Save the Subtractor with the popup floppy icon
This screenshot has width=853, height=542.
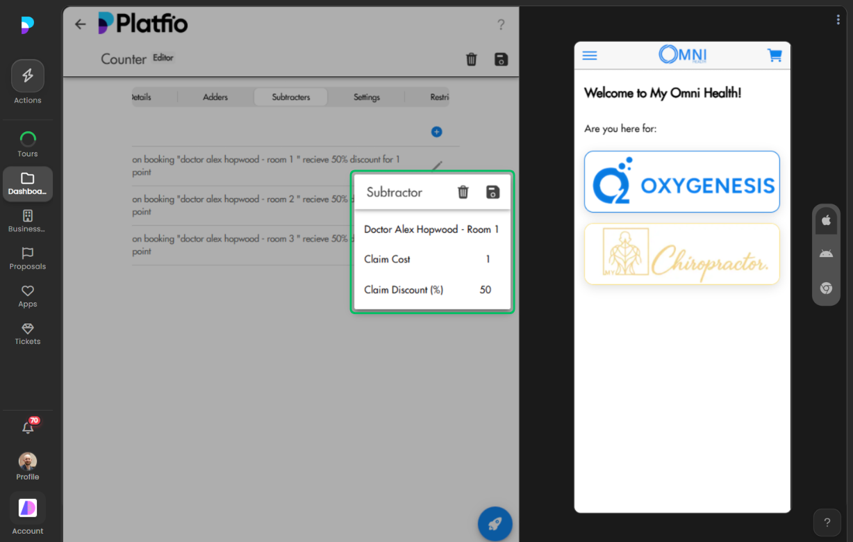[x=493, y=192]
